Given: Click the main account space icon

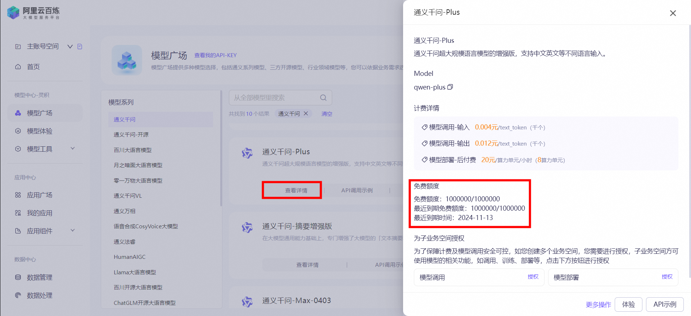Looking at the screenshot, I should [18, 46].
